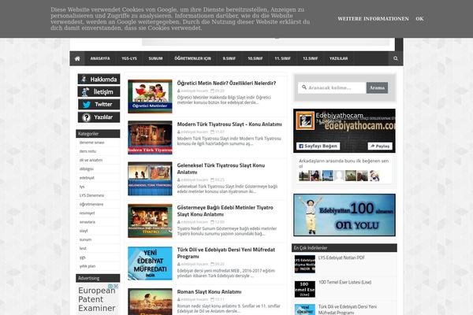Viewport: 473px width, 315px height.
Task: Open the ygs category
Action: point(82,258)
